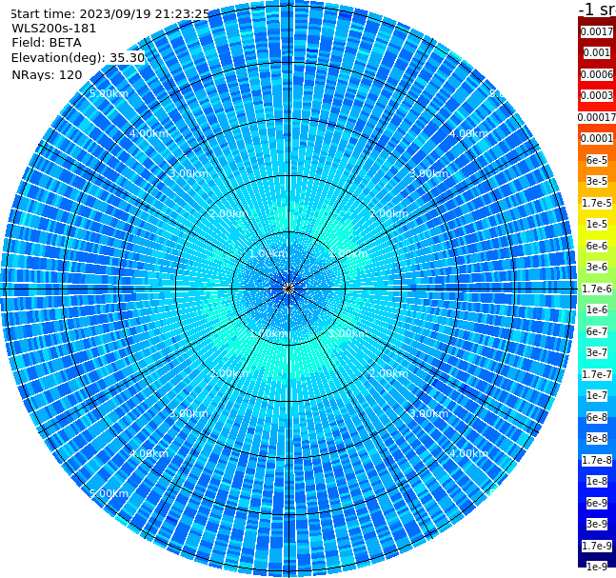Select the lower-right 3.00km range label
Viewport: 616px width, 578px height.
(429, 413)
